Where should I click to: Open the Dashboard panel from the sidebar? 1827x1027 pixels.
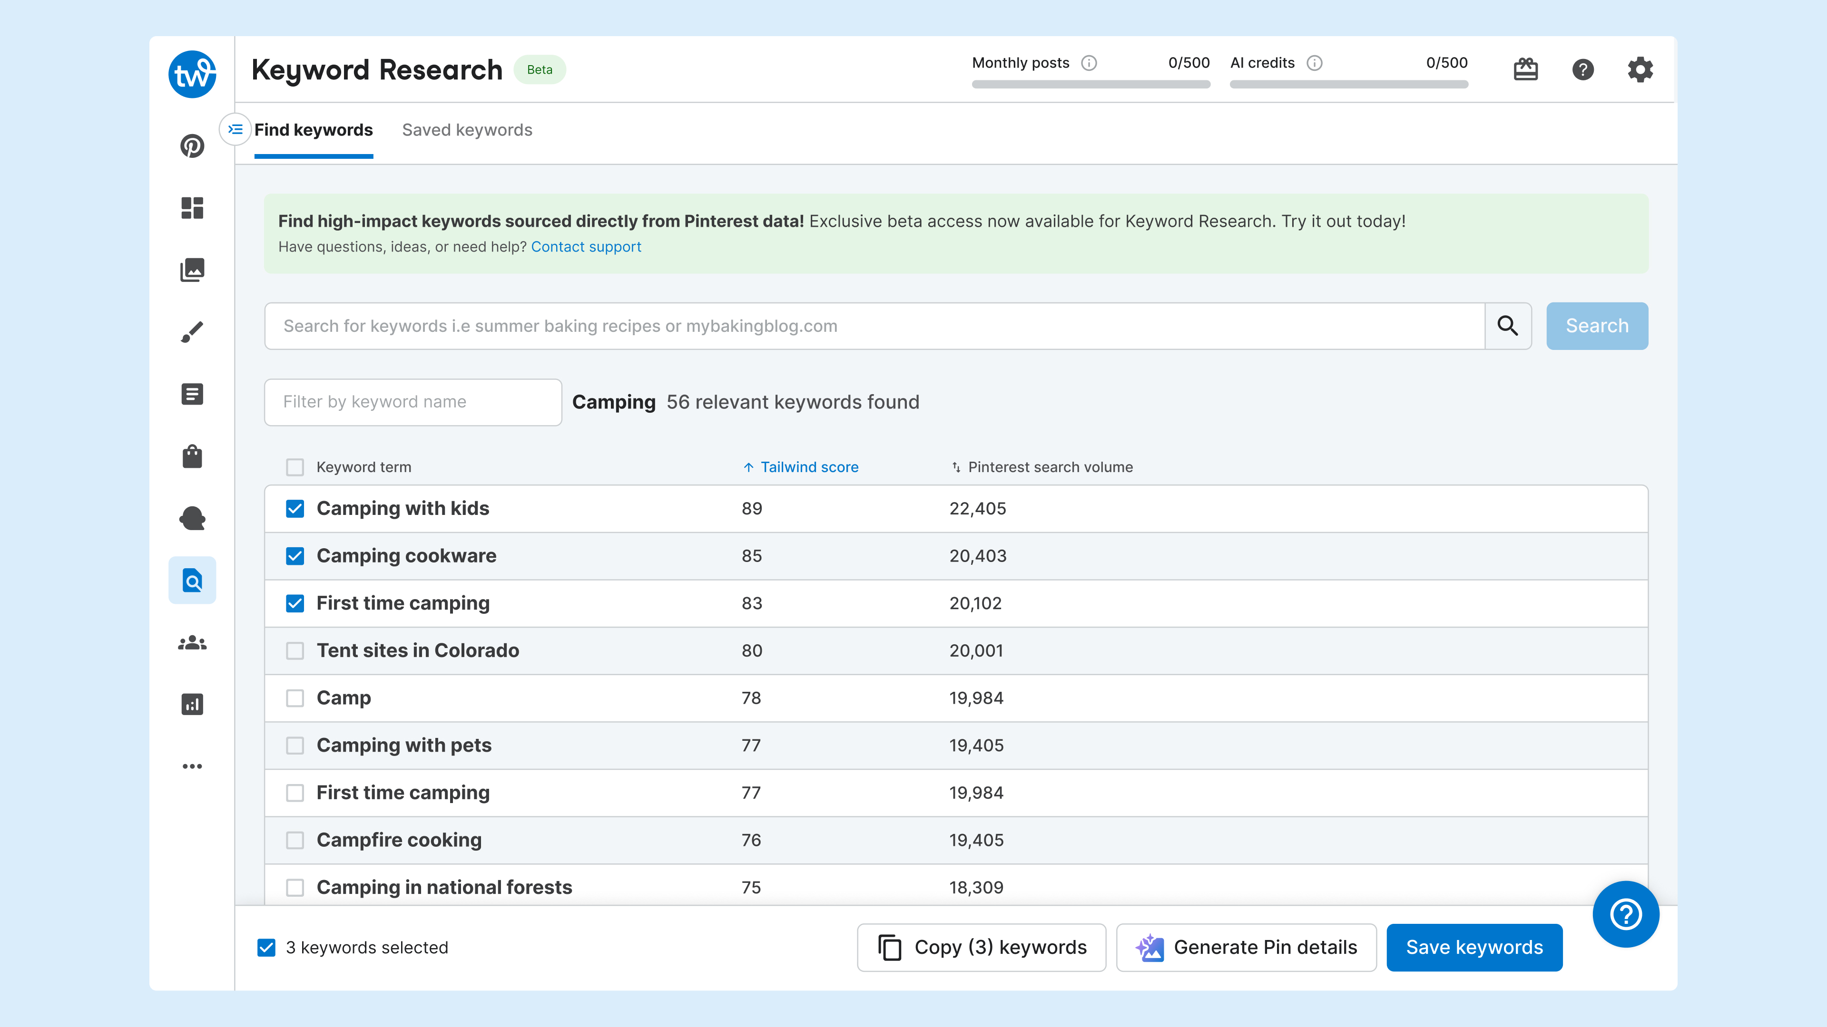click(x=192, y=208)
